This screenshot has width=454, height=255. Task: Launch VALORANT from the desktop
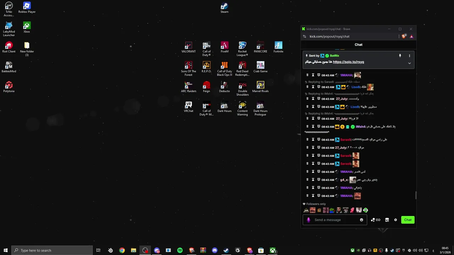[188, 47]
